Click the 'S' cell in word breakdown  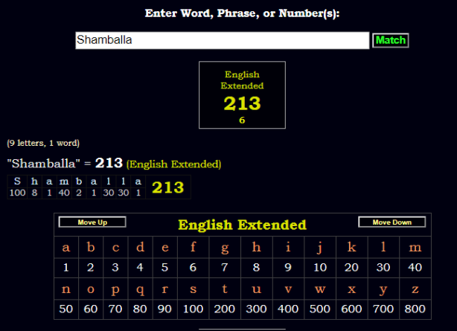coord(17,181)
